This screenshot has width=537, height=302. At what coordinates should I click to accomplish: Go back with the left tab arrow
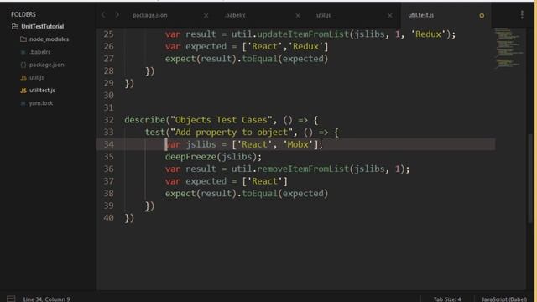tap(103, 15)
